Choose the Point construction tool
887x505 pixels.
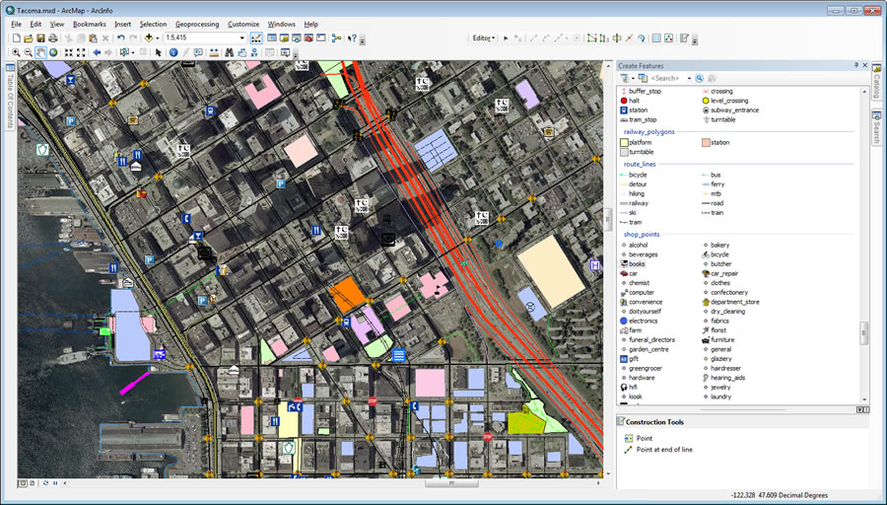(x=644, y=438)
